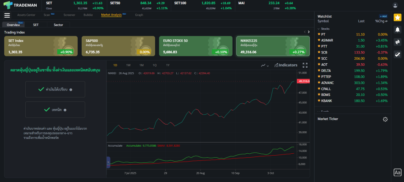
Task: Switch to the Screener tab
Action: [x=69, y=15]
